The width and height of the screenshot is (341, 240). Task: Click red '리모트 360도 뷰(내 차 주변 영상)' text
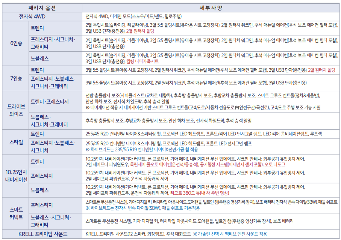pos(199,193)
